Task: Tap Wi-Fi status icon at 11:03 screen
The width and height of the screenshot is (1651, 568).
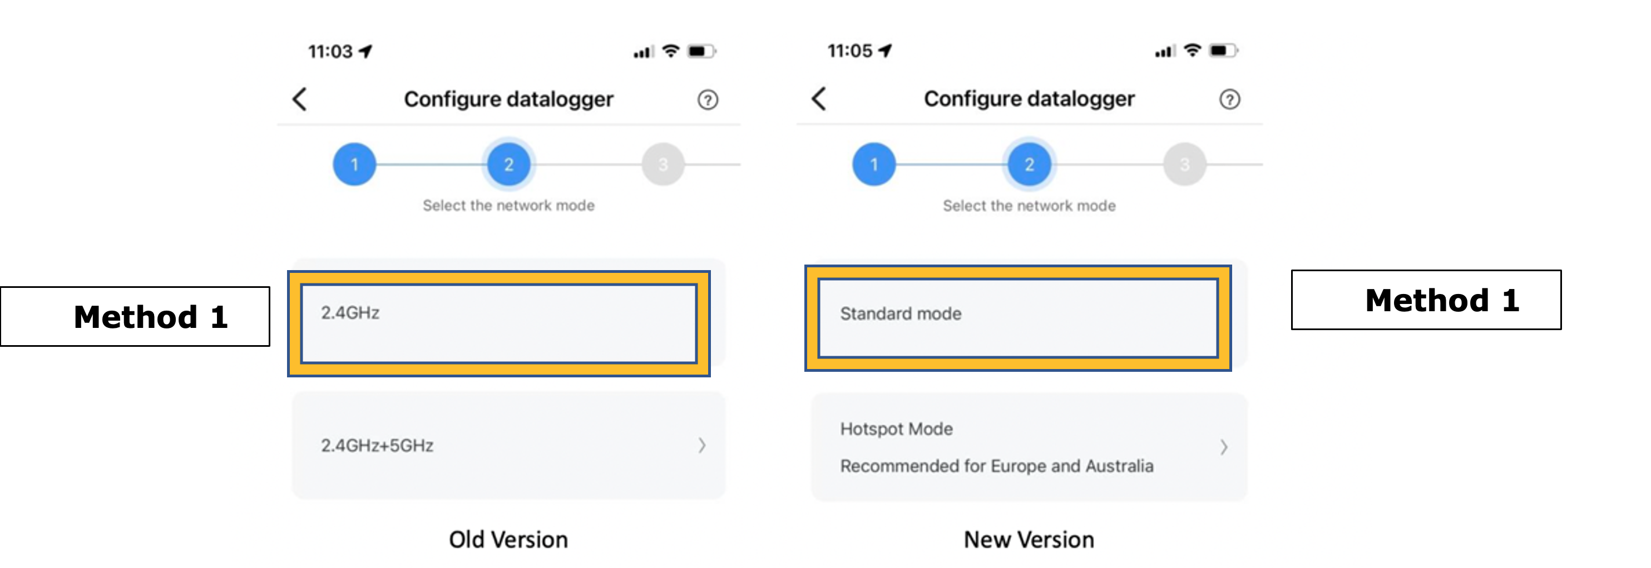Action: tap(670, 51)
